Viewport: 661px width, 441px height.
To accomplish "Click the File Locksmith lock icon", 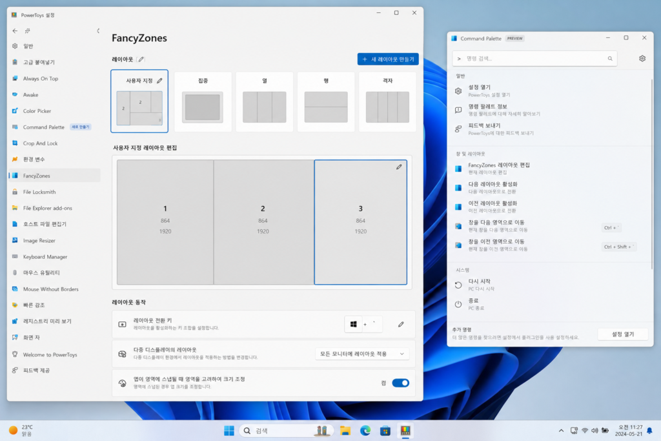I will click(x=15, y=192).
